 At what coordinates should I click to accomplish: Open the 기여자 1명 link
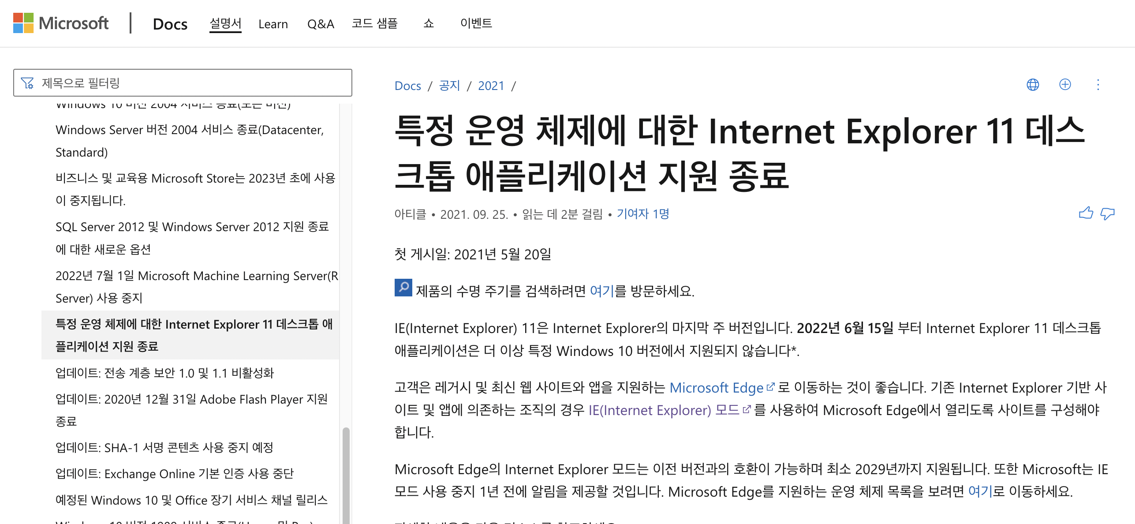coord(643,214)
